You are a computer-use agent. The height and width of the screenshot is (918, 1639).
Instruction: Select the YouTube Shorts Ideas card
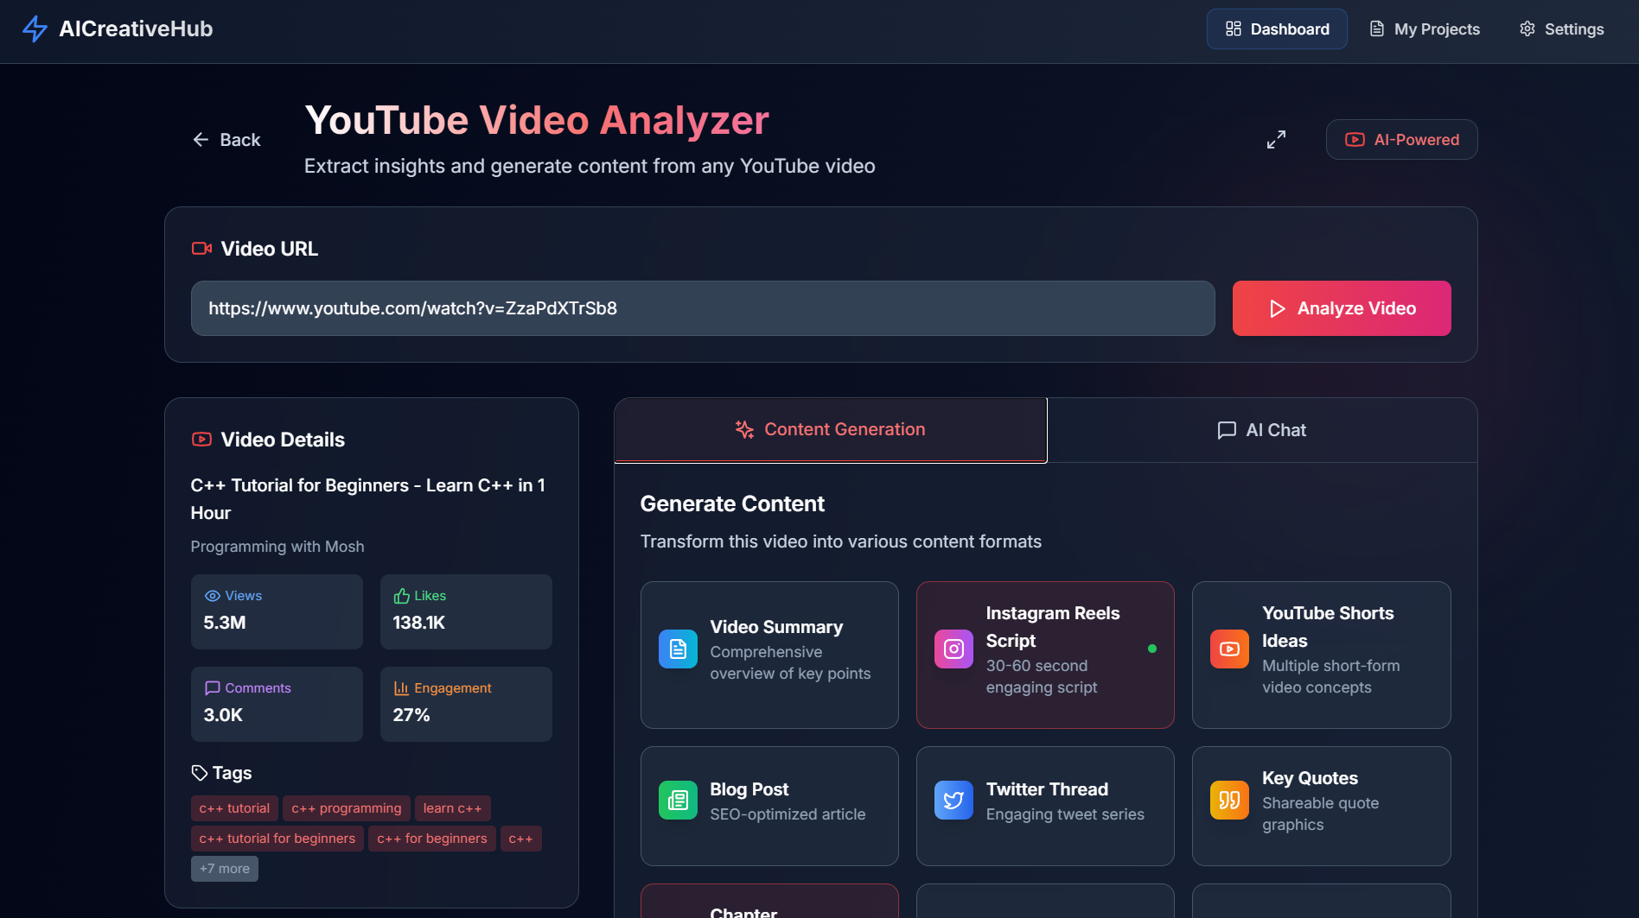click(1321, 655)
